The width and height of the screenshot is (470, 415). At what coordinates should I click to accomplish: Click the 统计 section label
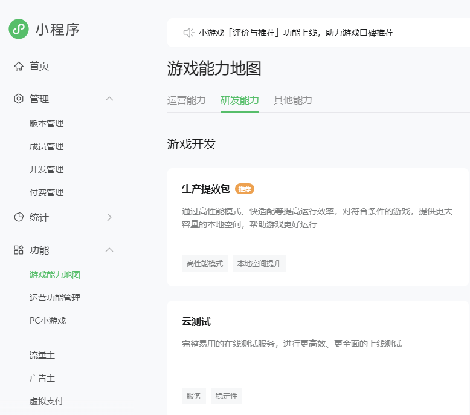click(x=39, y=217)
